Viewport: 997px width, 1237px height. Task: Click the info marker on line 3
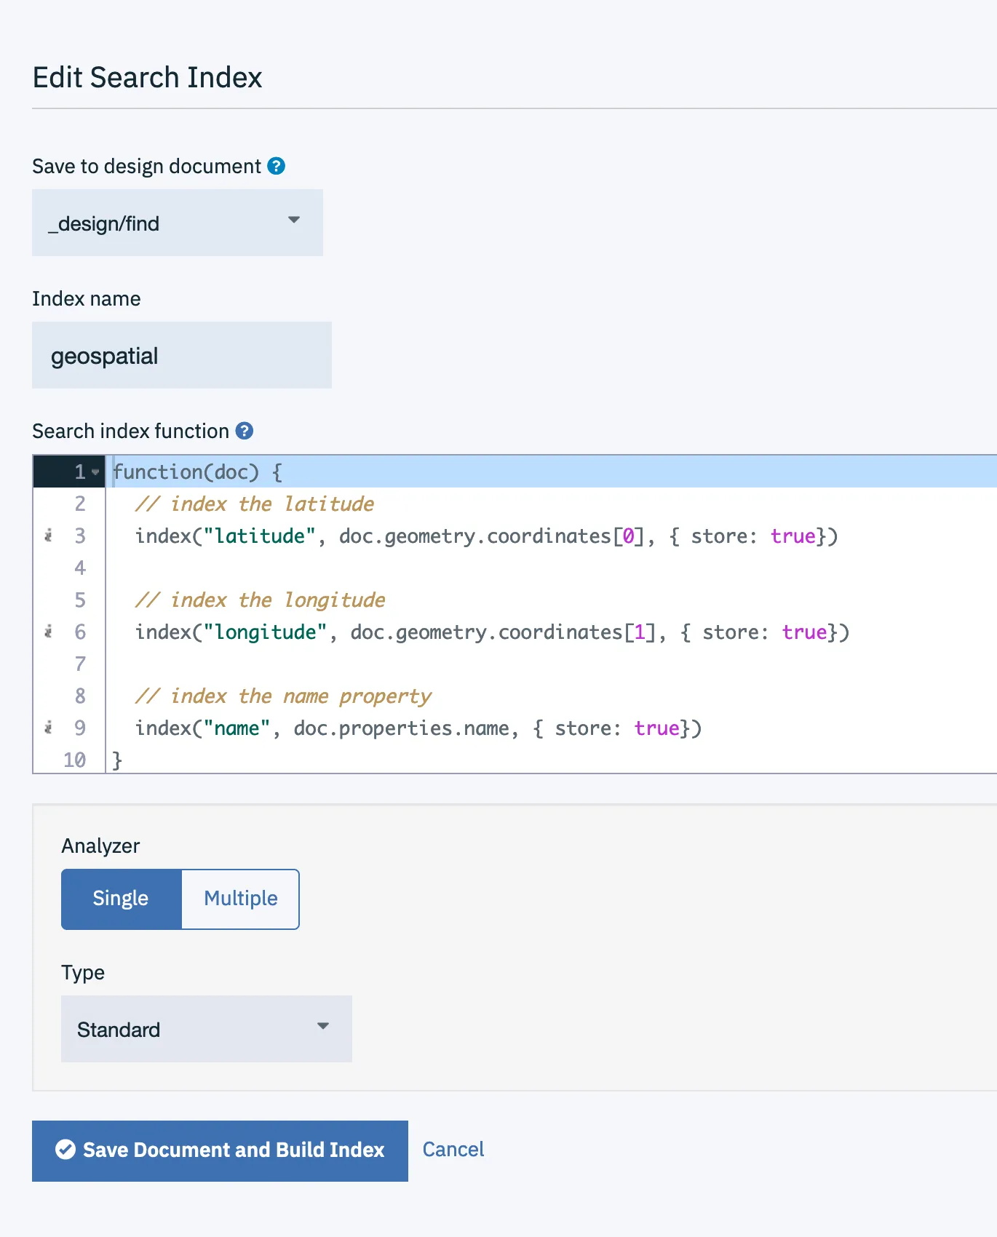click(x=48, y=536)
